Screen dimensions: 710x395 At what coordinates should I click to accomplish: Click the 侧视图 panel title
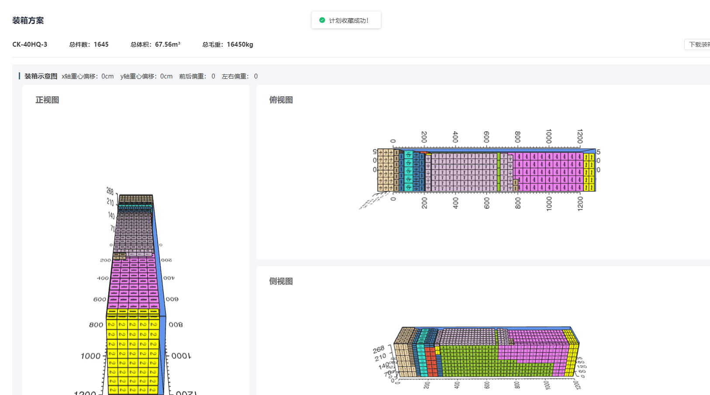281,281
